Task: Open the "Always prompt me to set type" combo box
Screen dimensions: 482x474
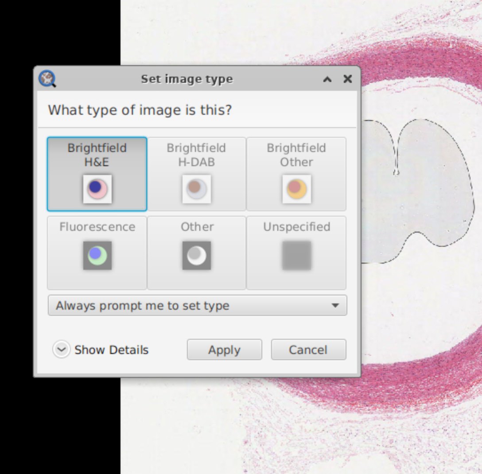Action: click(x=190, y=306)
